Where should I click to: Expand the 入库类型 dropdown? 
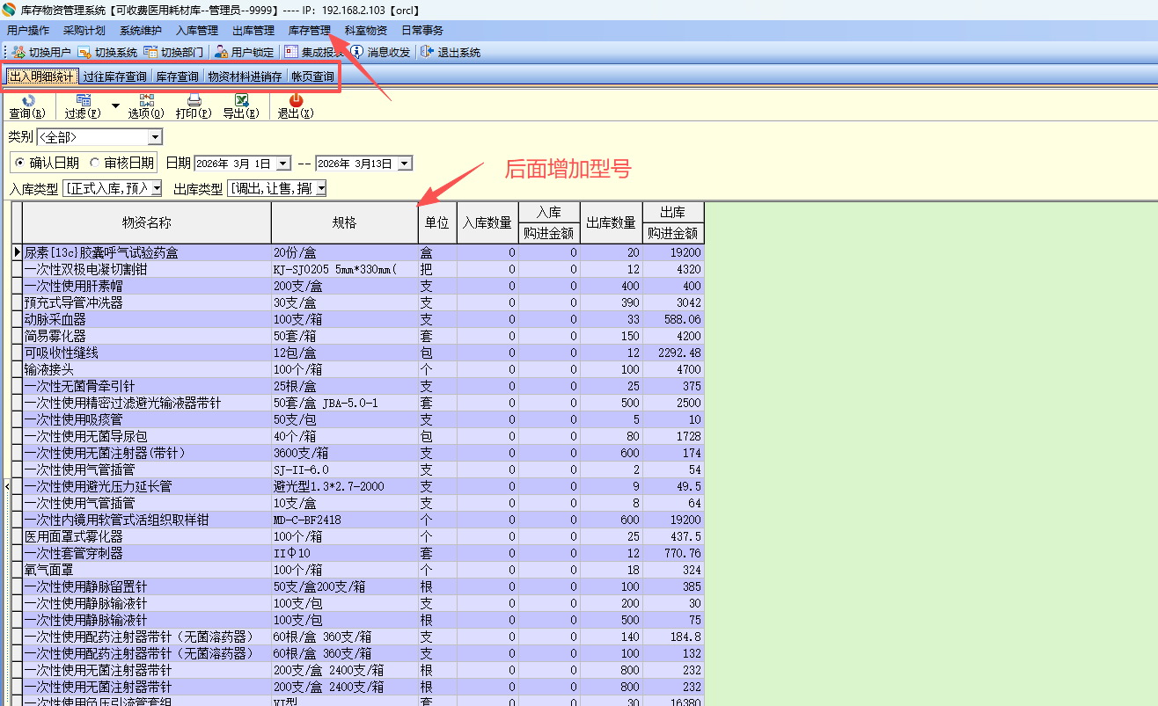coord(157,188)
